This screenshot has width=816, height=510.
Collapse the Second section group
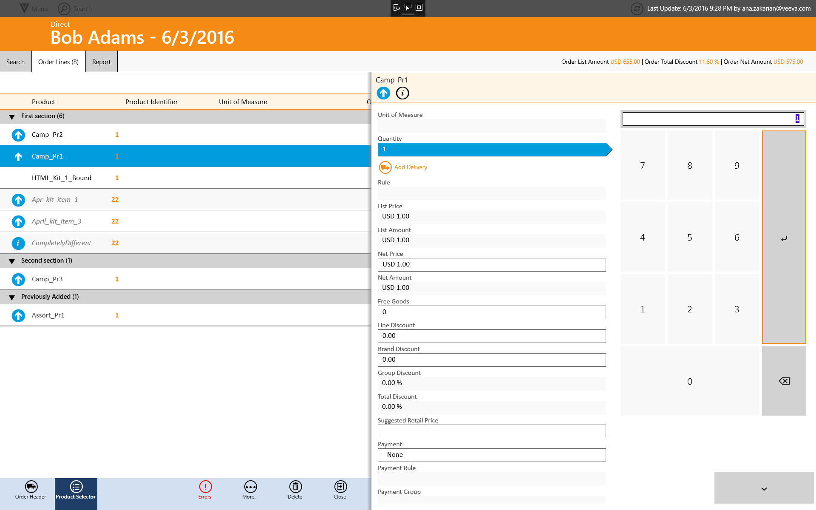(12, 261)
